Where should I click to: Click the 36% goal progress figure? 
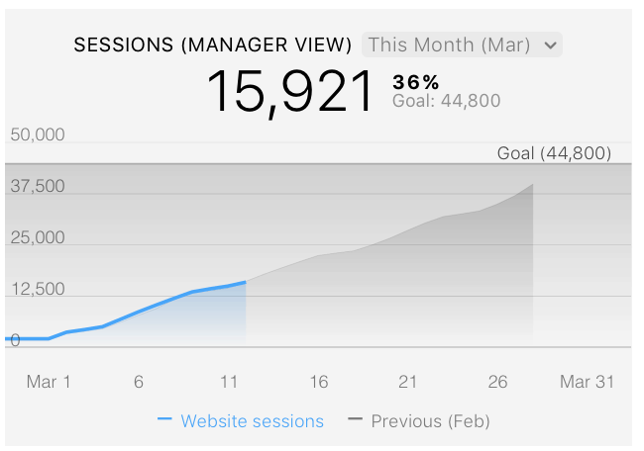point(416,81)
